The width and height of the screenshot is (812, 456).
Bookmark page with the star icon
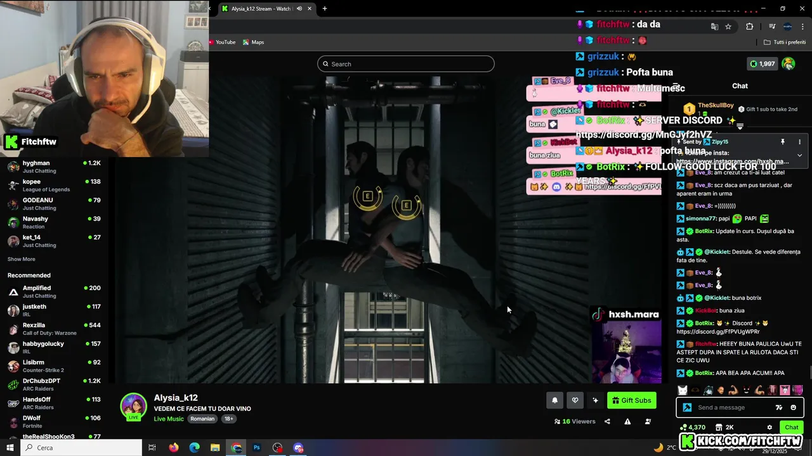(x=728, y=27)
